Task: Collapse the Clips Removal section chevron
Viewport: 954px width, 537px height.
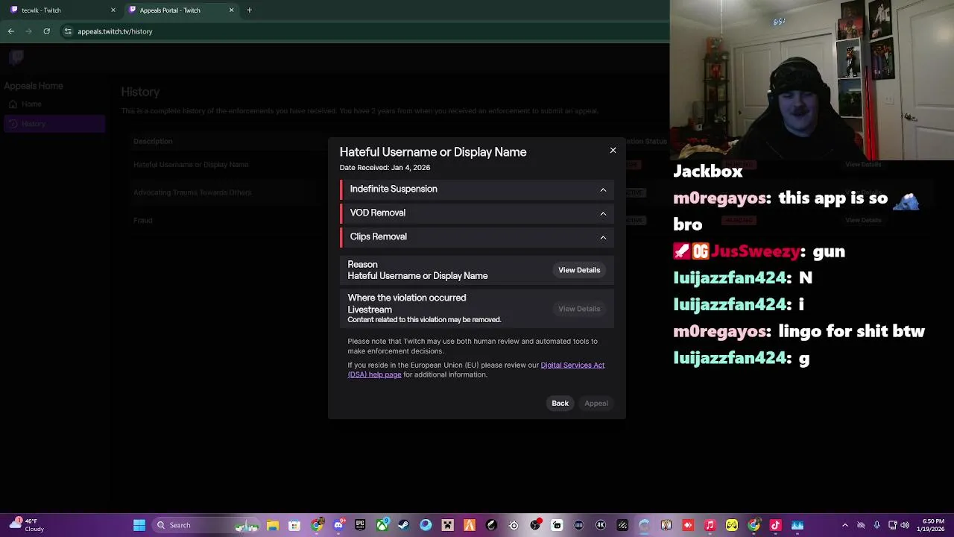Action: pyautogui.click(x=603, y=237)
